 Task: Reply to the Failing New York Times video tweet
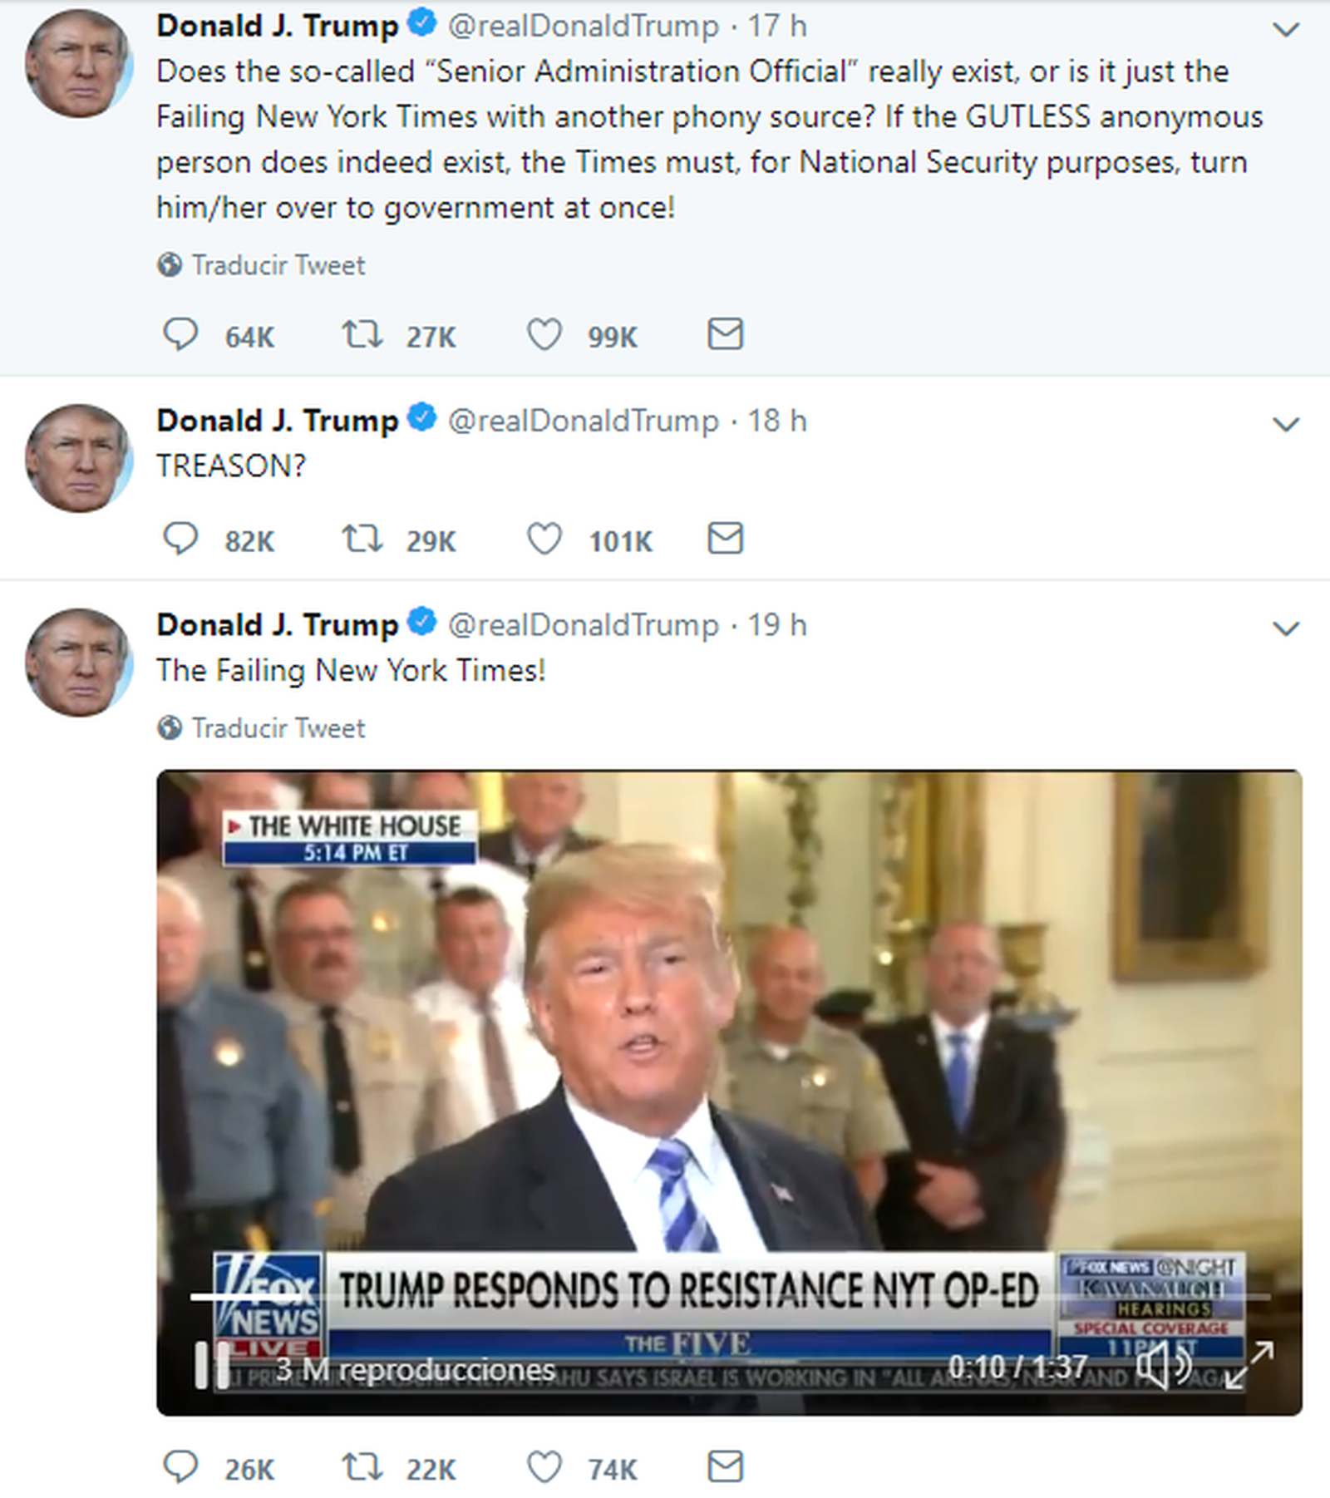(180, 1468)
